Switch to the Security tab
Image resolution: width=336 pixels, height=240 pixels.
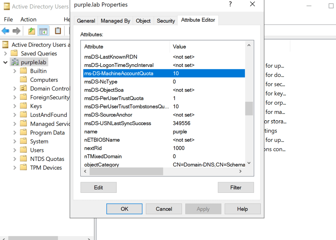point(166,21)
